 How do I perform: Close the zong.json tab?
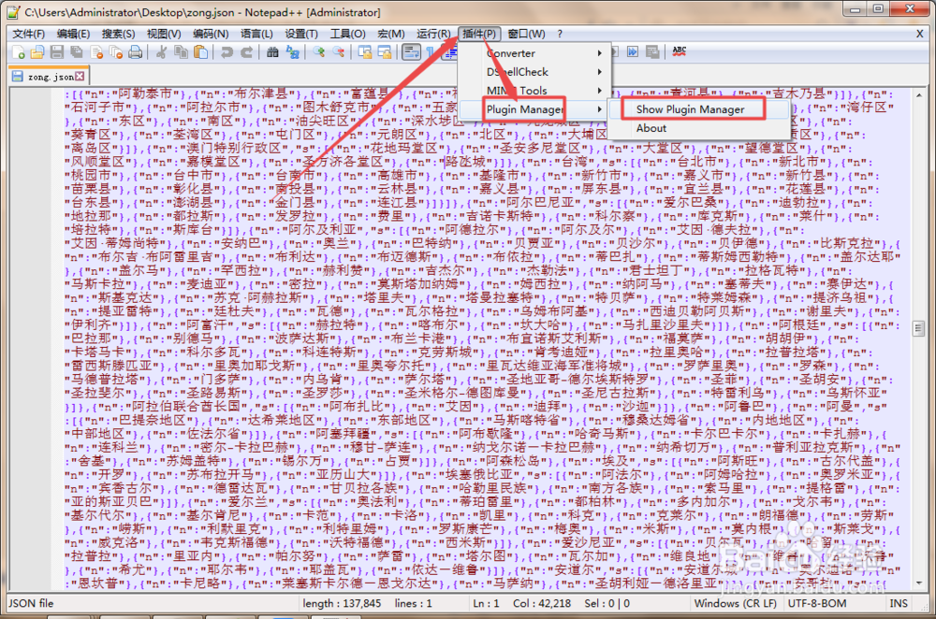[80, 76]
